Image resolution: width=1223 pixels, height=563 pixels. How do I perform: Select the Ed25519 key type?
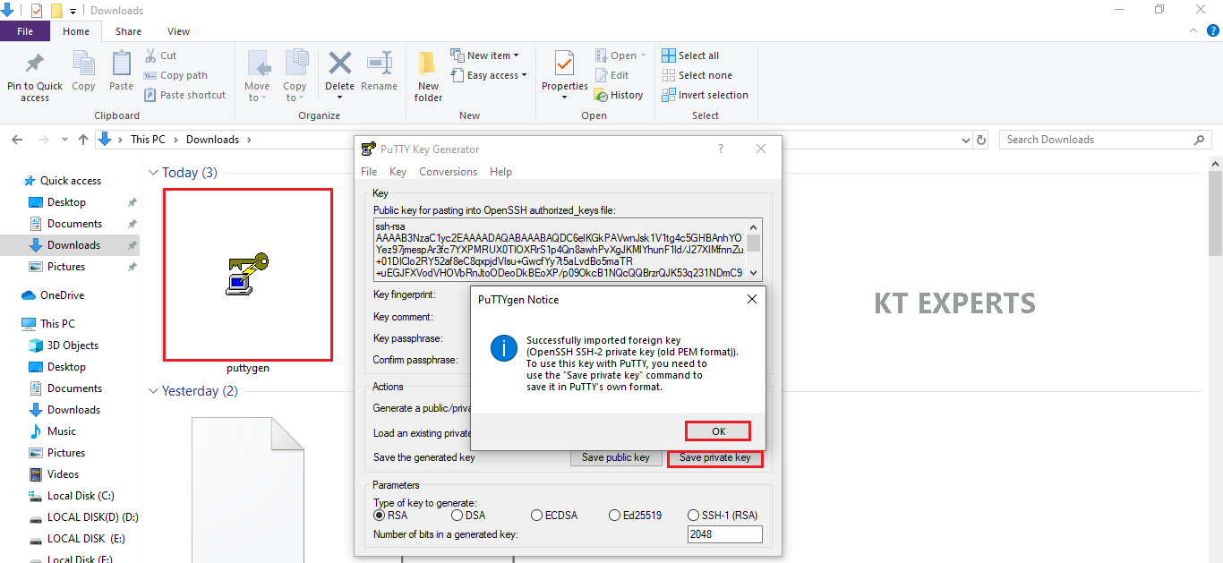[614, 515]
